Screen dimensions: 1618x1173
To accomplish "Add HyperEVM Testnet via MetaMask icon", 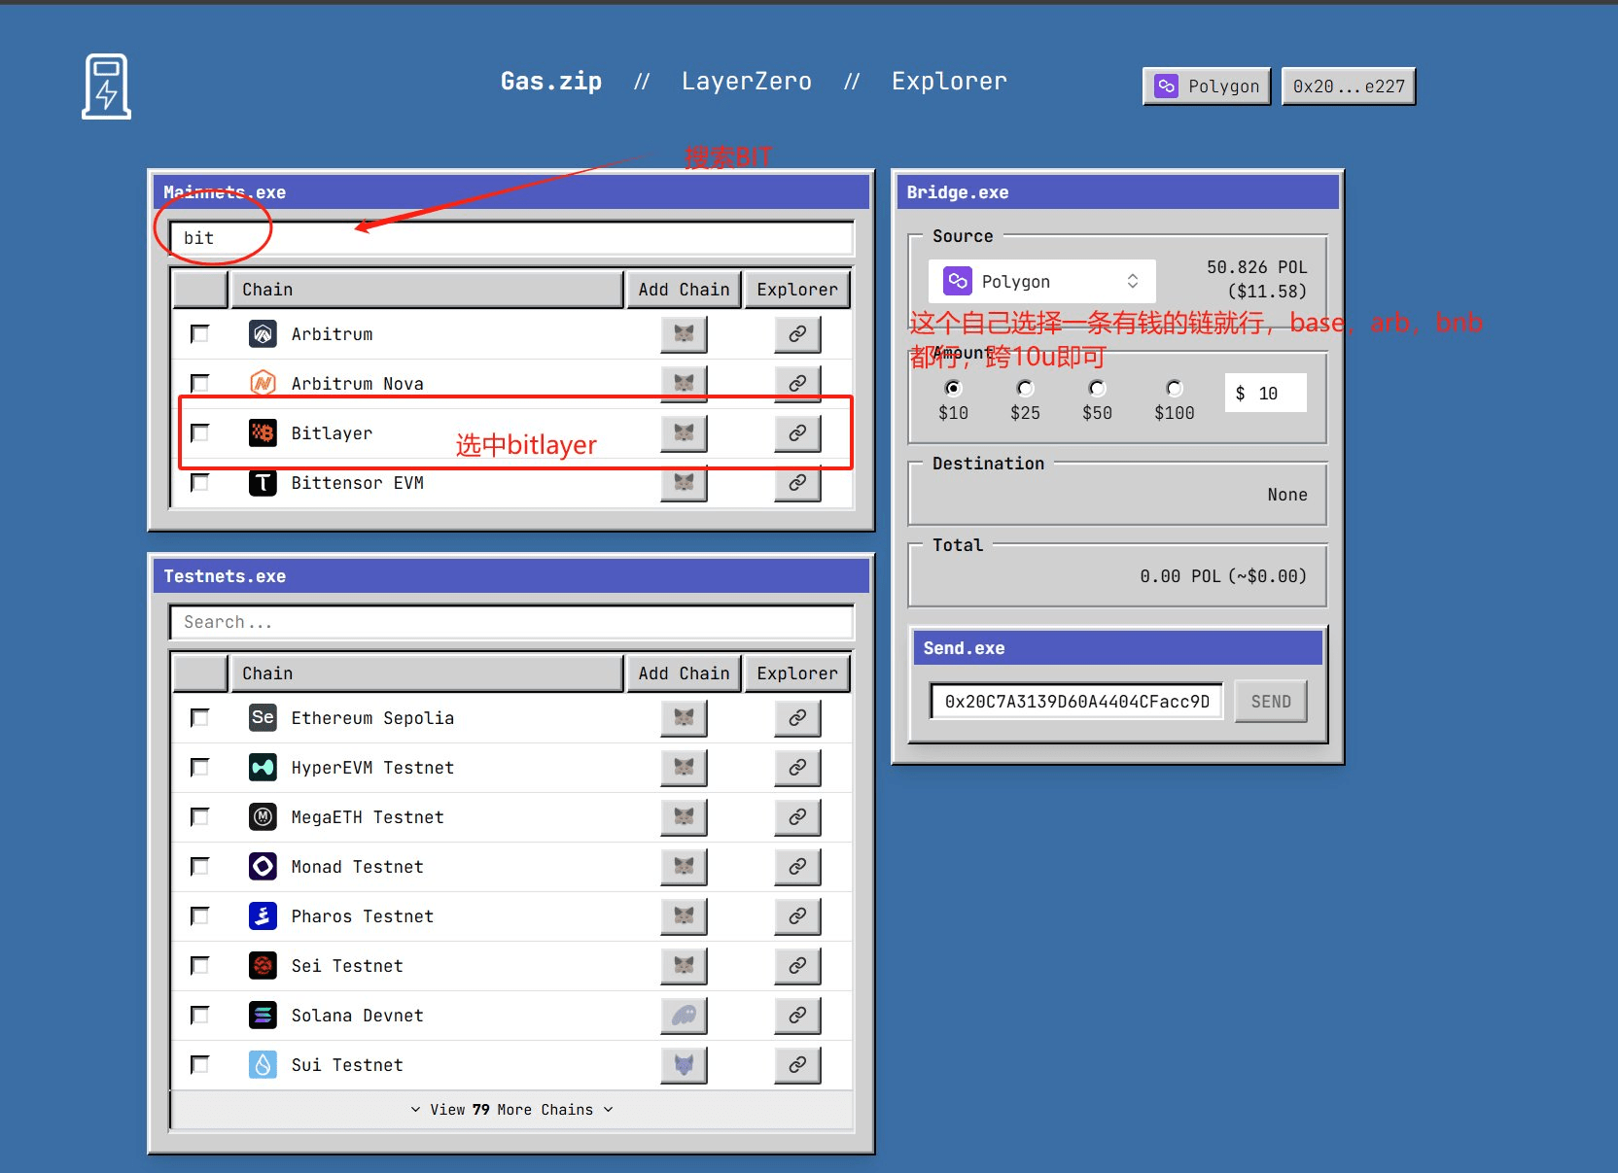I will tap(684, 768).
